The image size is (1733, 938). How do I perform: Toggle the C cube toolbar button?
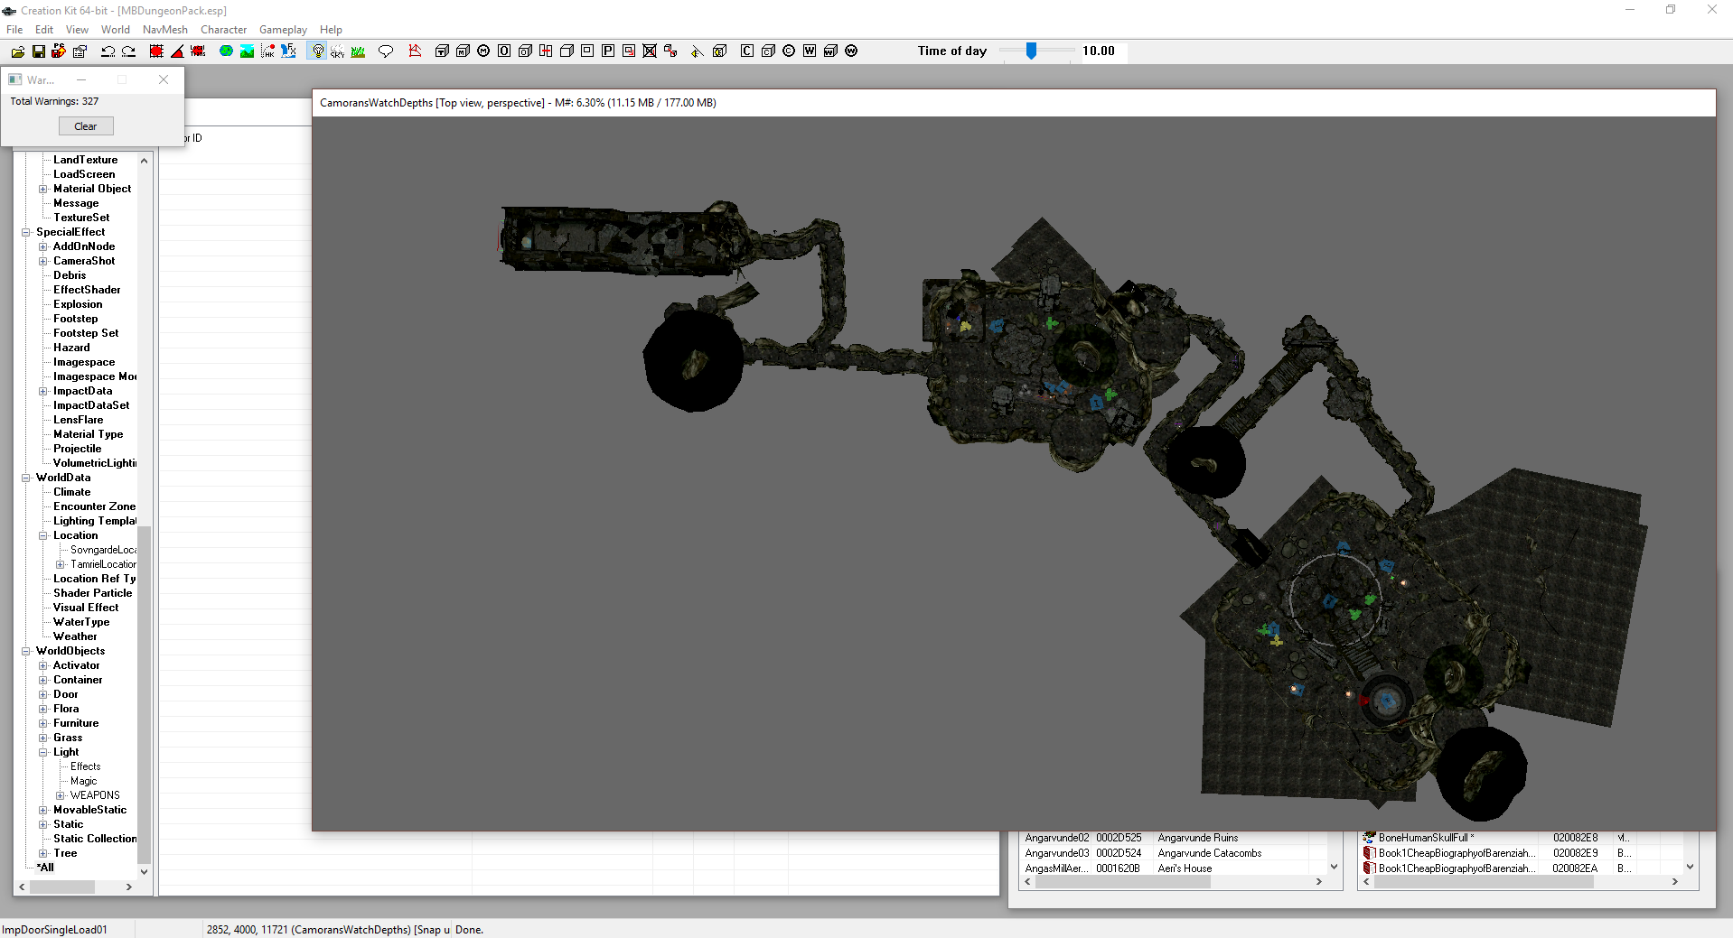tap(768, 51)
